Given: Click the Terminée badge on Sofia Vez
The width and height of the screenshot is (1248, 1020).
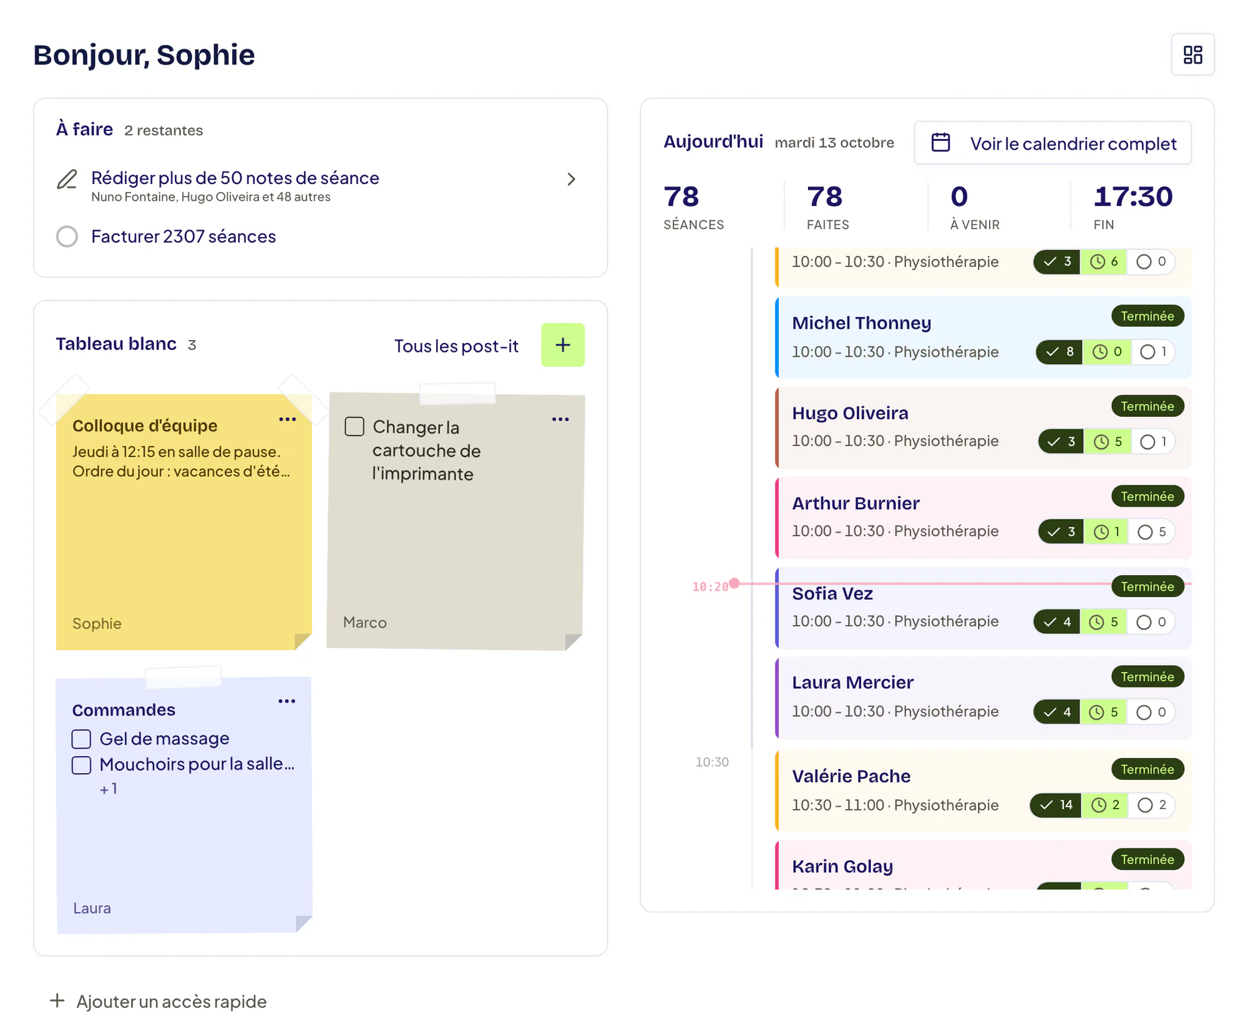Looking at the screenshot, I should click(1148, 586).
